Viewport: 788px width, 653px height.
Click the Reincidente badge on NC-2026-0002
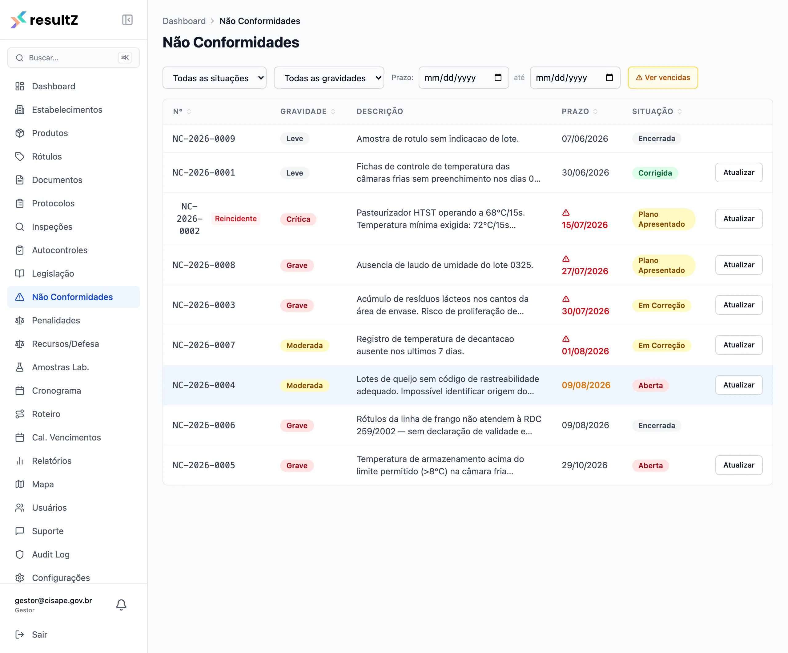click(236, 219)
